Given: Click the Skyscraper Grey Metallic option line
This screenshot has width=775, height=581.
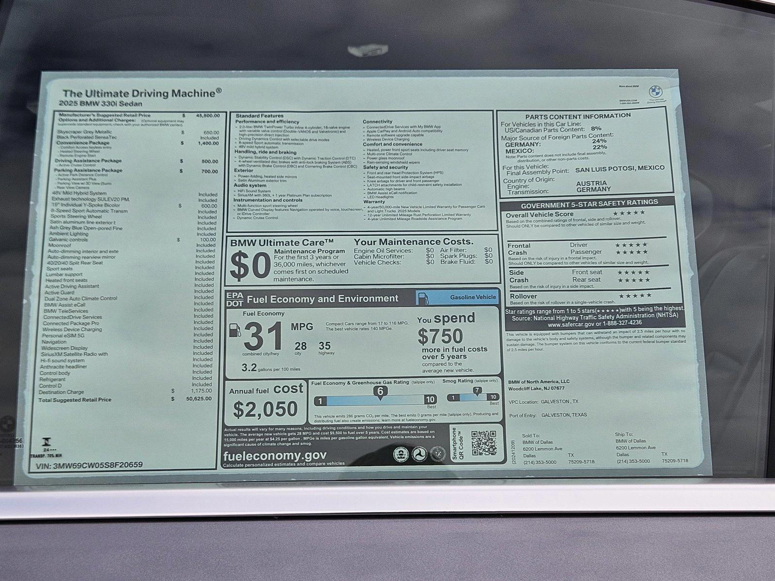Looking at the screenshot, I should click(137, 132).
